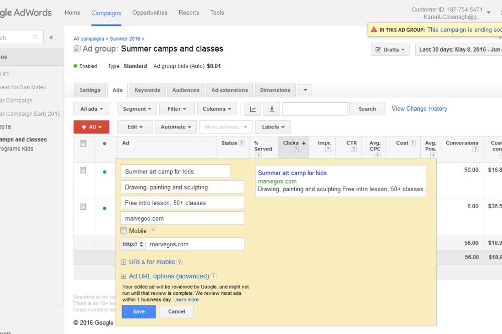Screen dimensions: 502x334
Task: Click the ad group icon beside title
Action: tap(77, 49)
